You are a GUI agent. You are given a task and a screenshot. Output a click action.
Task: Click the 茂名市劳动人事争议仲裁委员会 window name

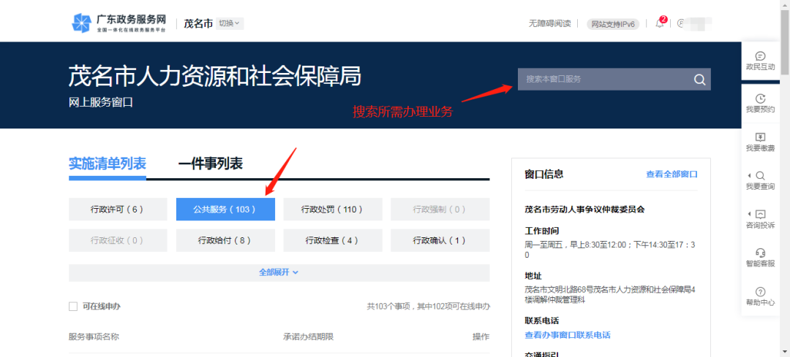(x=585, y=210)
